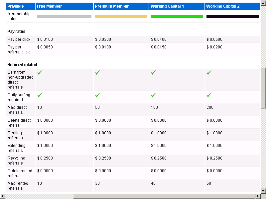Click the horizontal scrollbar right arrow
This screenshot has height=199, width=266.
pos(258,196)
